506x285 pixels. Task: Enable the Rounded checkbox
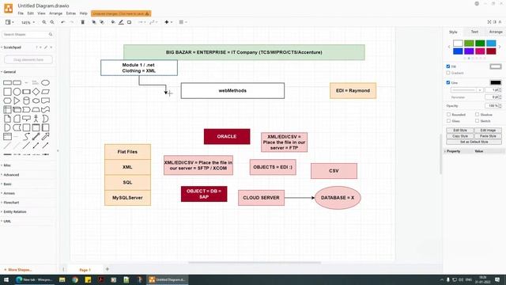(448, 114)
